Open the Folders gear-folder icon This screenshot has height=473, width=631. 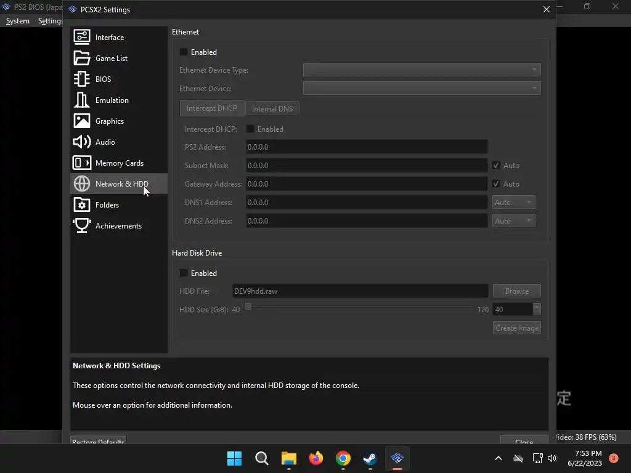(82, 204)
